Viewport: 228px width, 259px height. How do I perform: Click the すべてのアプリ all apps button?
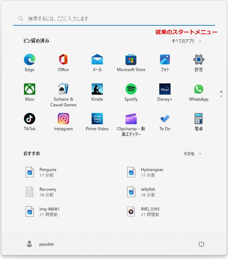pos(186,41)
